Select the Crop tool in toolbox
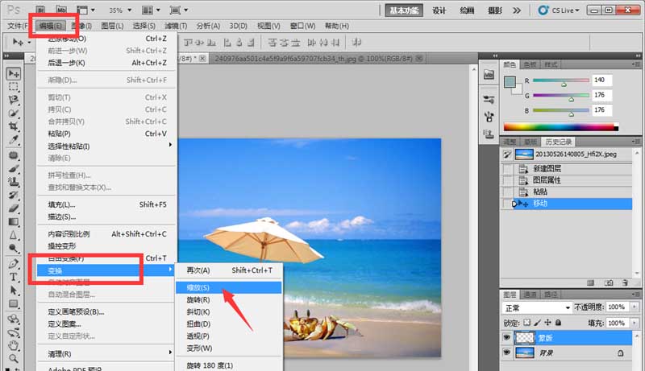Screen dimensions: 645x371 [x=14, y=126]
